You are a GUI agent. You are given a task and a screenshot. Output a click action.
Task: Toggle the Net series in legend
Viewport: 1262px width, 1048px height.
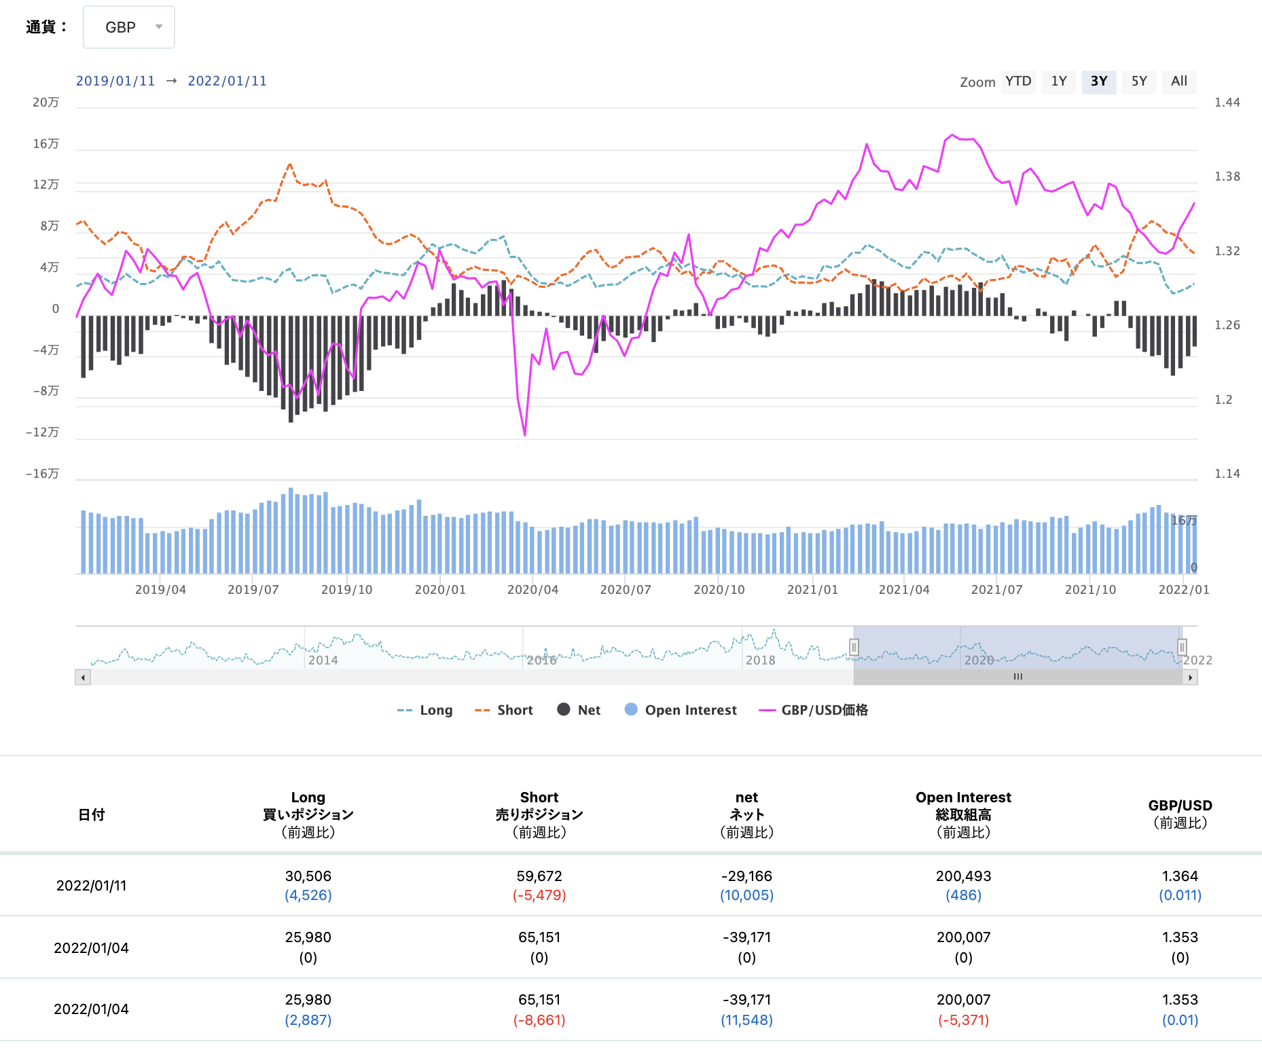579,710
